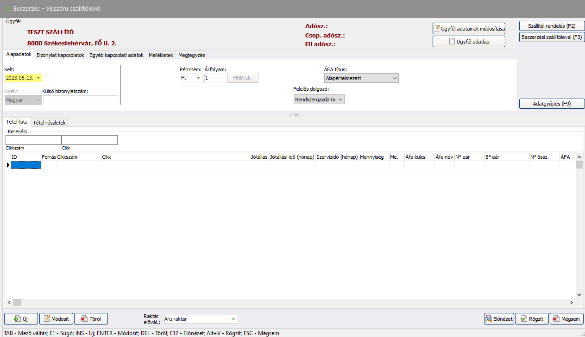585x337 pixels.
Task: Open the Felelős dolgozó dropdown
Action: [340, 100]
